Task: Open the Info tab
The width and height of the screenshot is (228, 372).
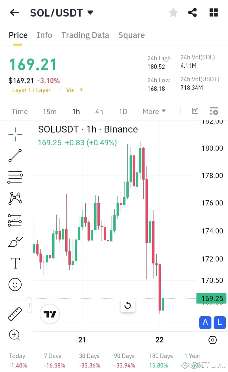Action: coord(44,35)
